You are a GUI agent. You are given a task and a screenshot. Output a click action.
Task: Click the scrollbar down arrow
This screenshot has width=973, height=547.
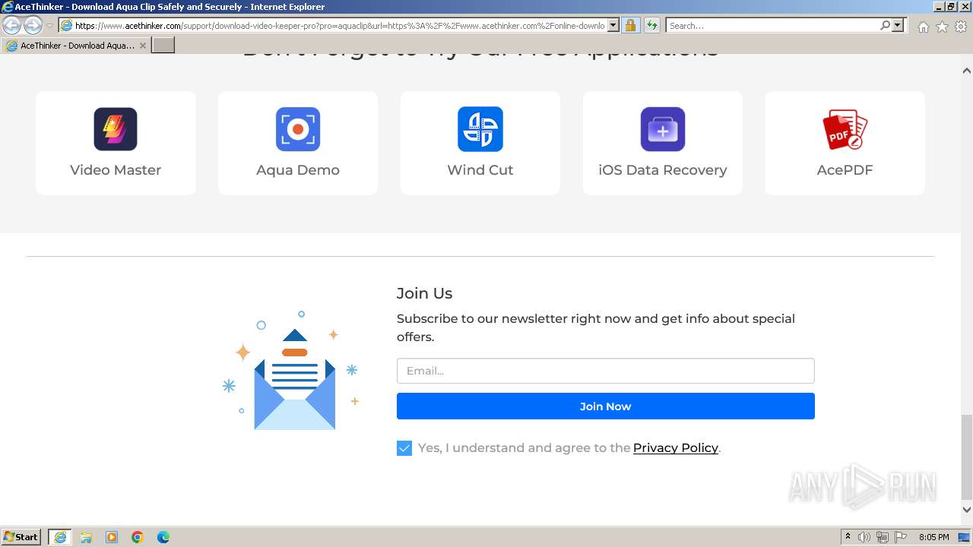pyautogui.click(x=966, y=510)
